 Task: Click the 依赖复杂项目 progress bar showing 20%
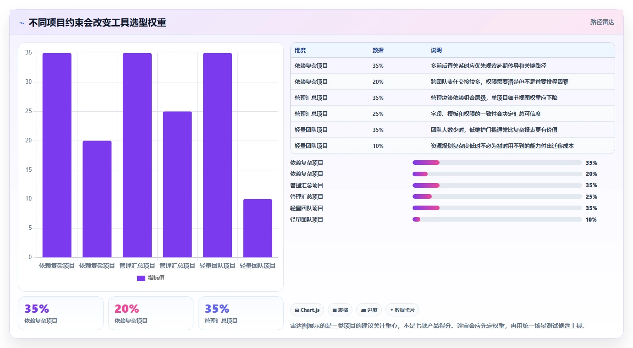pyautogui.click(x=497, y=174)
